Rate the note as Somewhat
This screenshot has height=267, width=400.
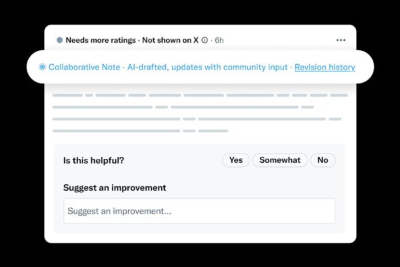tap(280, 160)
